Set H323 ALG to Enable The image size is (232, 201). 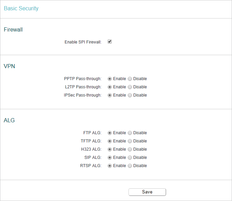click(x=110, y=149)
